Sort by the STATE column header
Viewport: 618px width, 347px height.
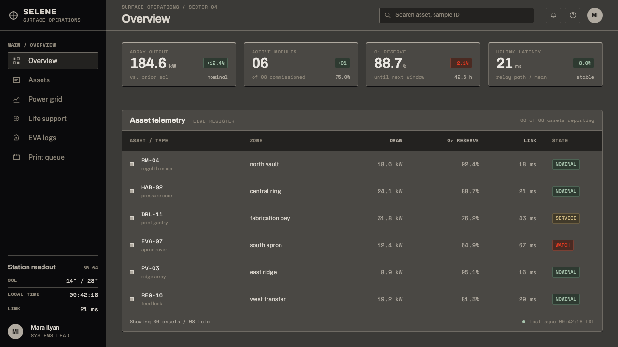point(560,141)
